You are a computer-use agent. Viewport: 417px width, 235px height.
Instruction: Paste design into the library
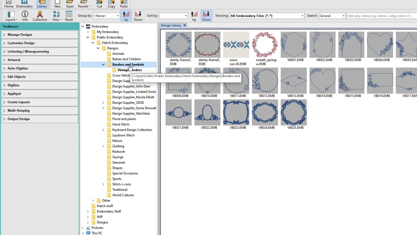click(123, 4)
